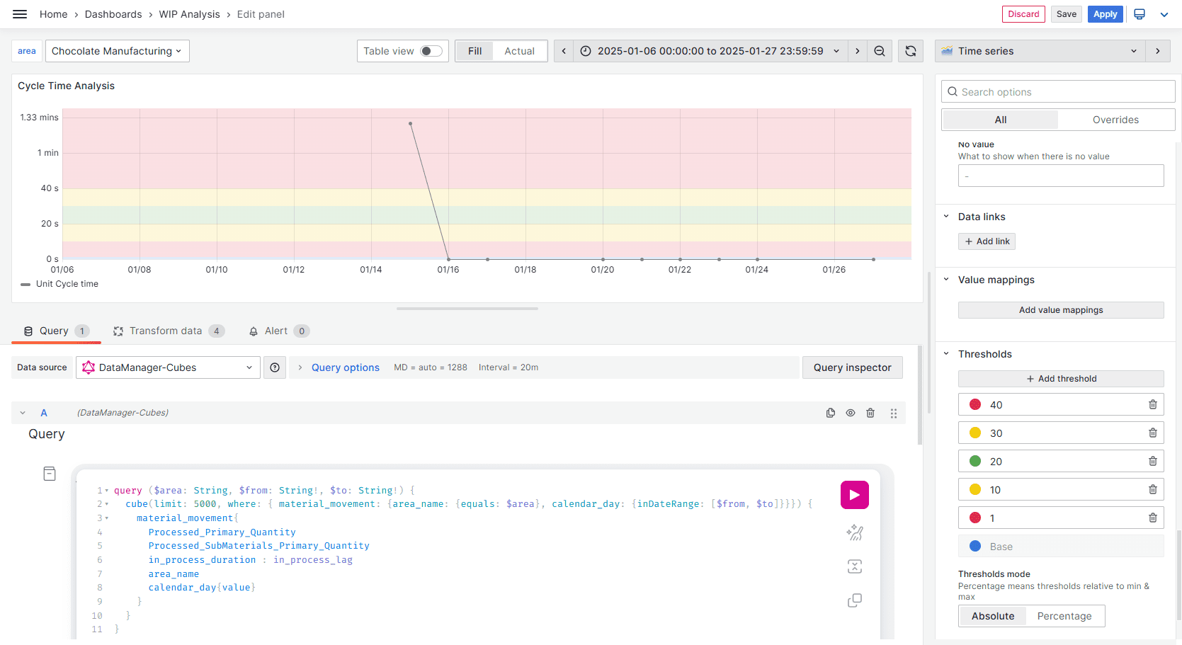Image resolution: width=1182 pixels, height=645 pixels.
Task: Duplicate query A
Action: tap(831, 413)
